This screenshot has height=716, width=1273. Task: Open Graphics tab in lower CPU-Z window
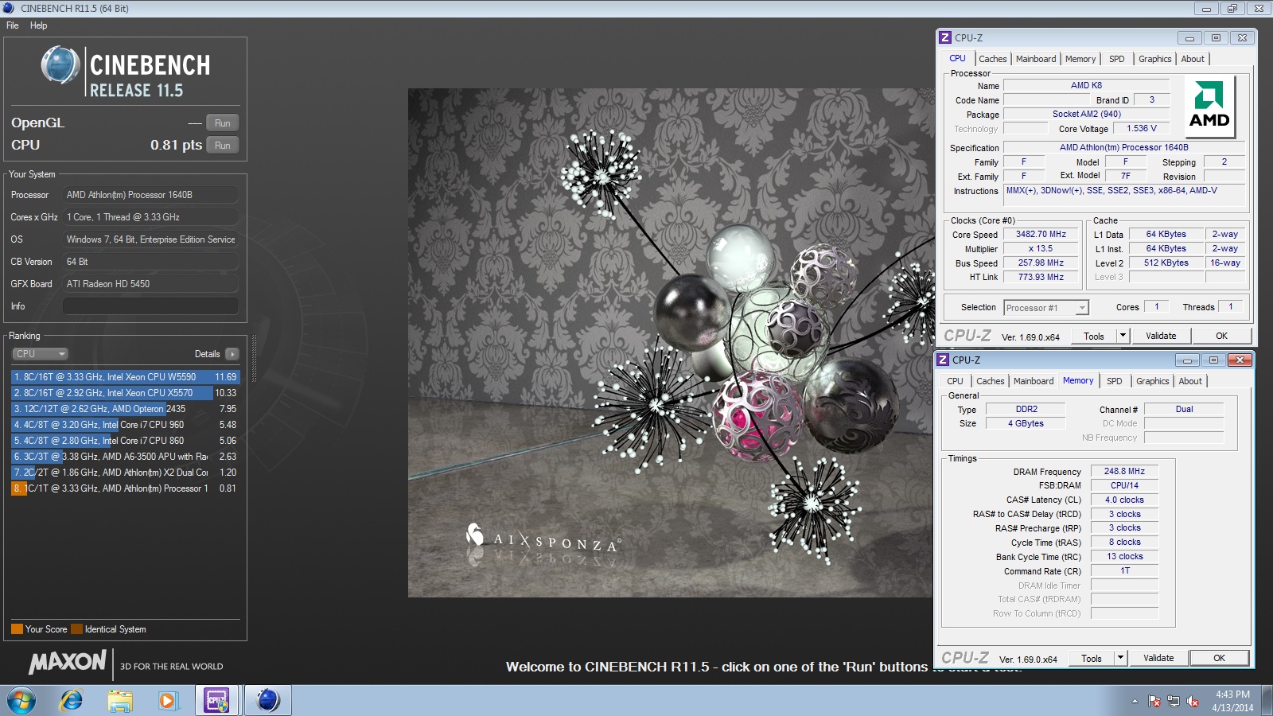(x=1152, y=381)
